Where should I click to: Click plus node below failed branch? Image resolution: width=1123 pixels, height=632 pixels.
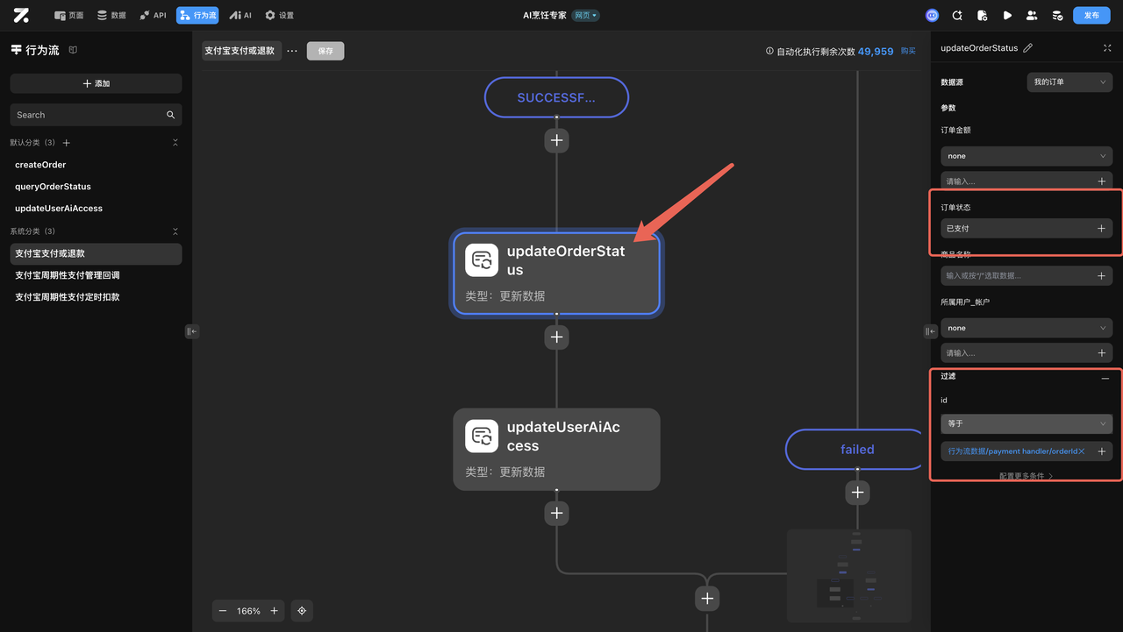(857, 493)
